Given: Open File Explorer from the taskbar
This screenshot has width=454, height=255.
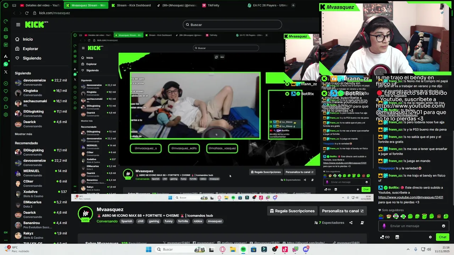Looking at the screenshot, I should [x=233, y=249].
